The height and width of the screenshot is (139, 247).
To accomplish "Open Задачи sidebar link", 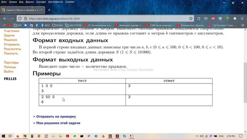I will (x=9, y=35).
